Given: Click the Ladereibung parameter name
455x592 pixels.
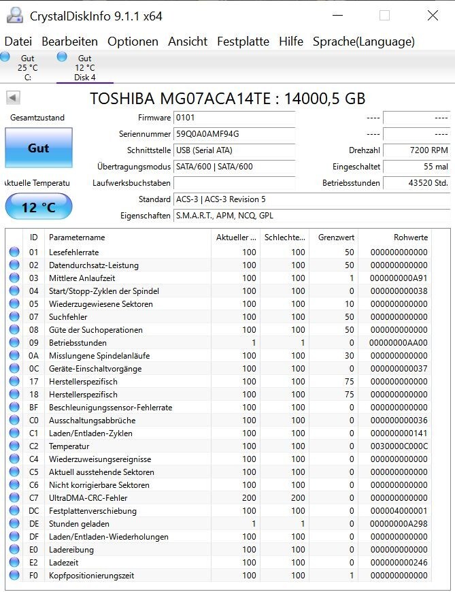Looking at the screenshot, I should point(71,549).
